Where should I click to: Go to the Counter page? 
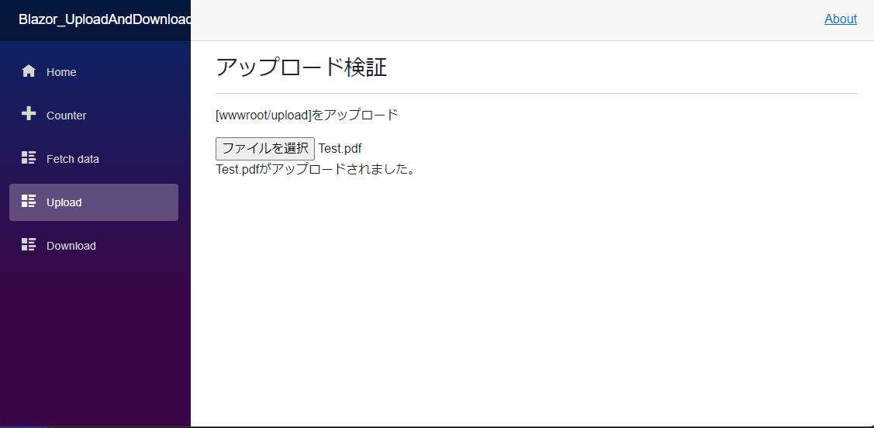[94, 116]
